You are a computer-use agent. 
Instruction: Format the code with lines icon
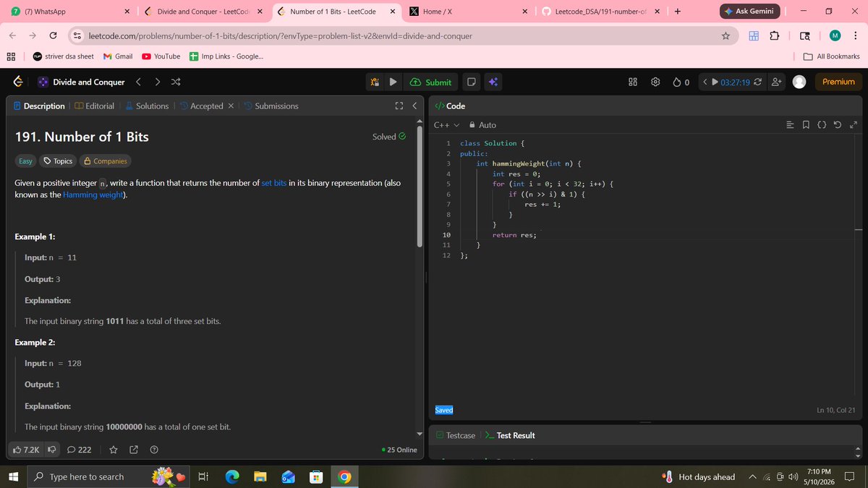[x=790, y=125]
